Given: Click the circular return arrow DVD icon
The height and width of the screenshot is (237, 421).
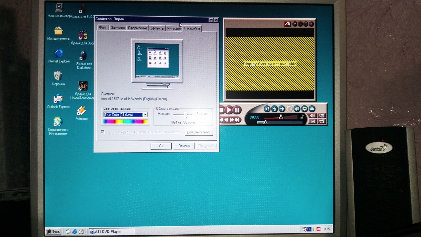Looking at the screenshot, I should 274,109.
